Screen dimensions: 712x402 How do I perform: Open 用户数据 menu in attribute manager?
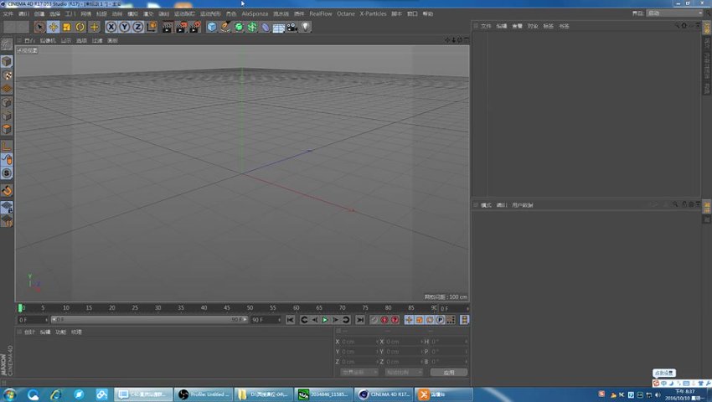click(522, 205)
